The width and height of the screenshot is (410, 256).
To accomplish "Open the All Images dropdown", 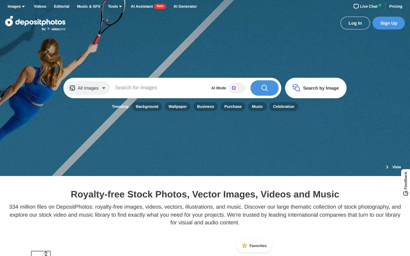I will pos(88,88).
